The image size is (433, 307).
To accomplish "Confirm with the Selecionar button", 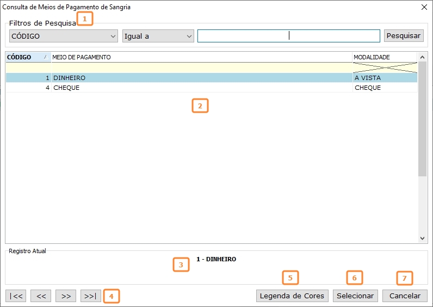I will [355, 296].
